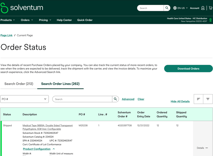Viewport: 213px width, 156px height.
Task: Collapse the Product Configuration section
Action: (x=39, y=149)
